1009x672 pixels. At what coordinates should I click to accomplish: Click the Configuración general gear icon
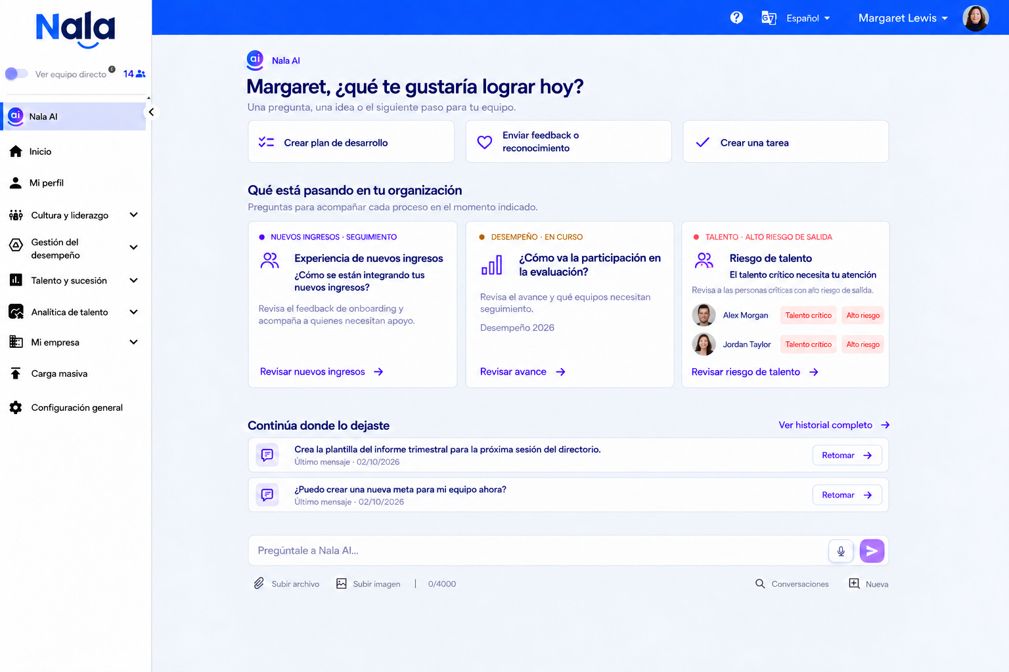16,408
